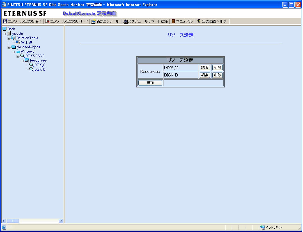
Task: Select the ManagedObject folder icon
Action: pos(13,47)
